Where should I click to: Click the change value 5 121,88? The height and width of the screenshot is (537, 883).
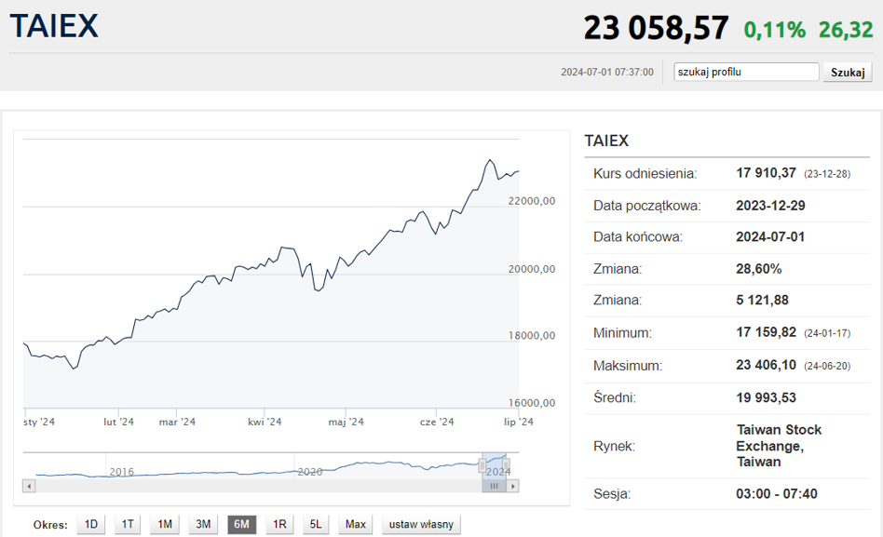762,300
